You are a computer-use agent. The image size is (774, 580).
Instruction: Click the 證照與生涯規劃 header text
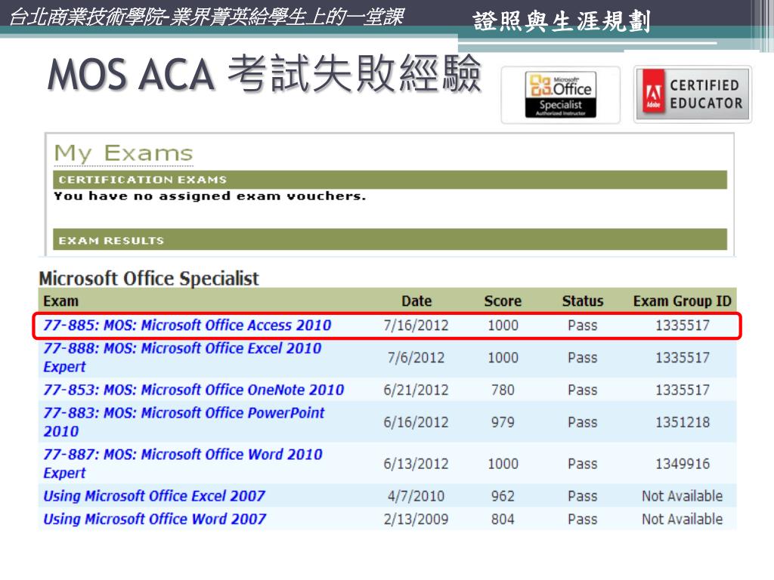point(562,21)
